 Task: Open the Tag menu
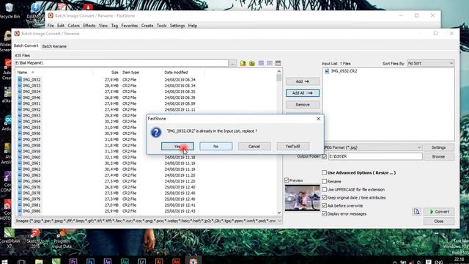pyautogui.click(x=114, y=26)
